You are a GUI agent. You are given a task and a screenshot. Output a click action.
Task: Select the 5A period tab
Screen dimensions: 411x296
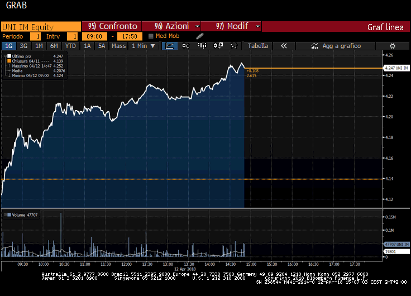point(102,46)
